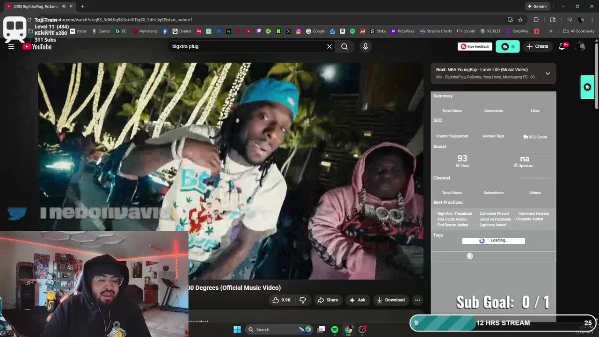Image resolution: width=599 pixels, height=337 pixels.
Task: Open the Streams Charts bookmark
Action: point(436,31)
